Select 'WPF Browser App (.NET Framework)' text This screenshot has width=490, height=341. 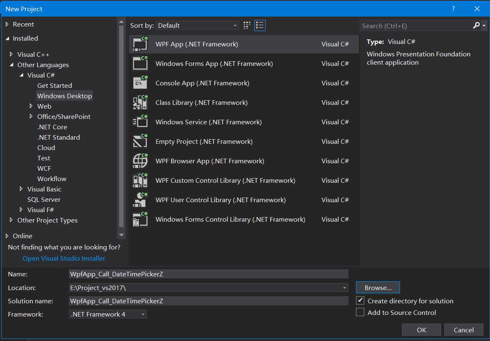coord(210,161)
